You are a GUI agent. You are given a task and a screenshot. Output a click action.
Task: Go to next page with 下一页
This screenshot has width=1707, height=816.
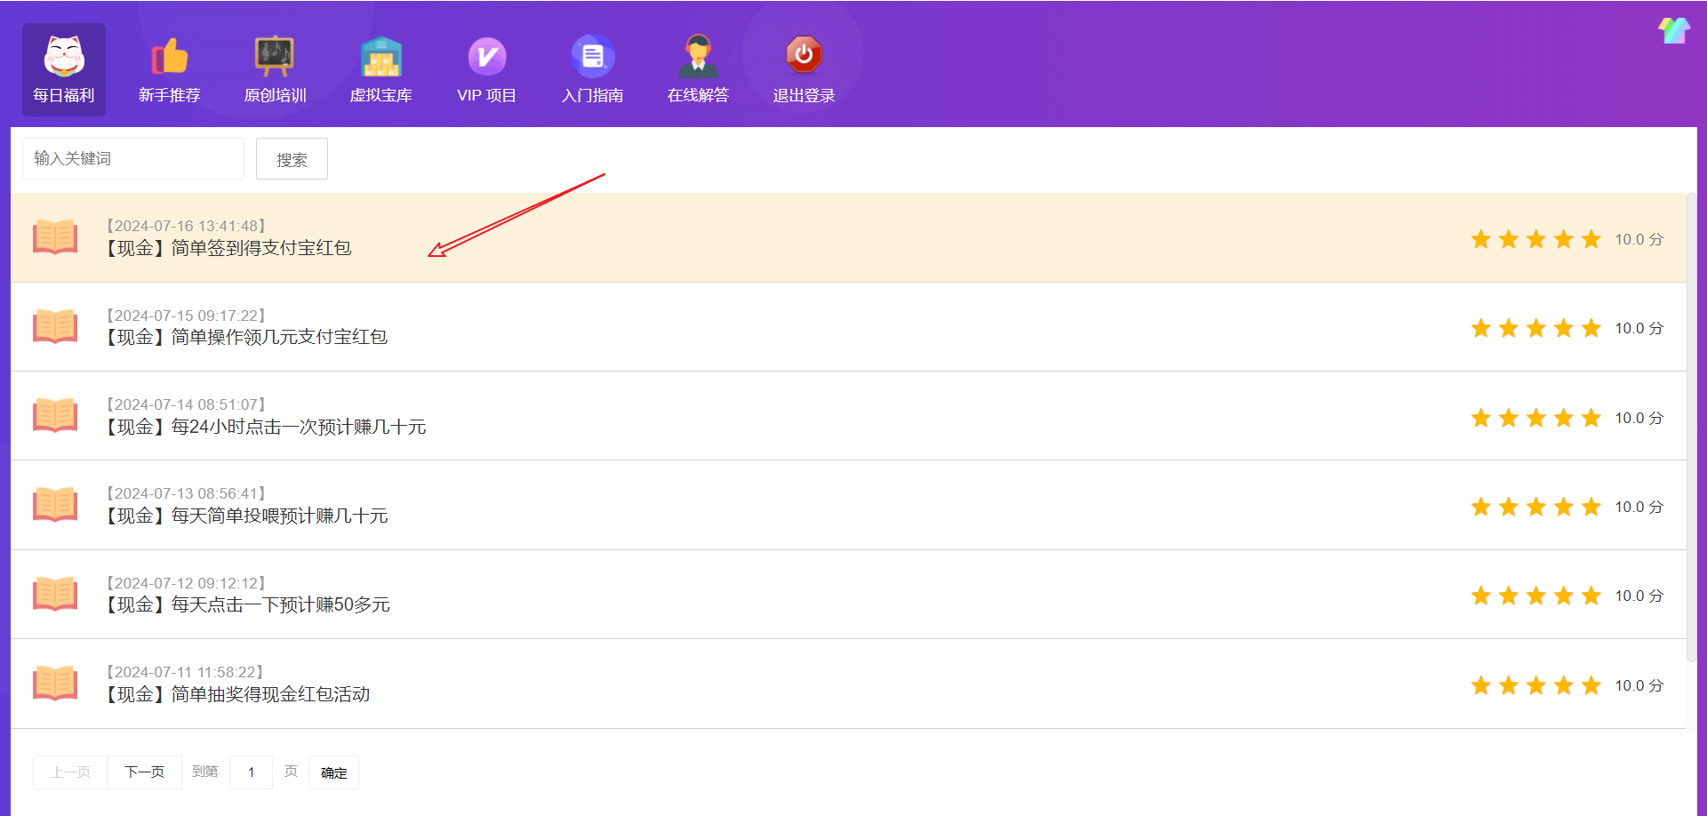144,772
